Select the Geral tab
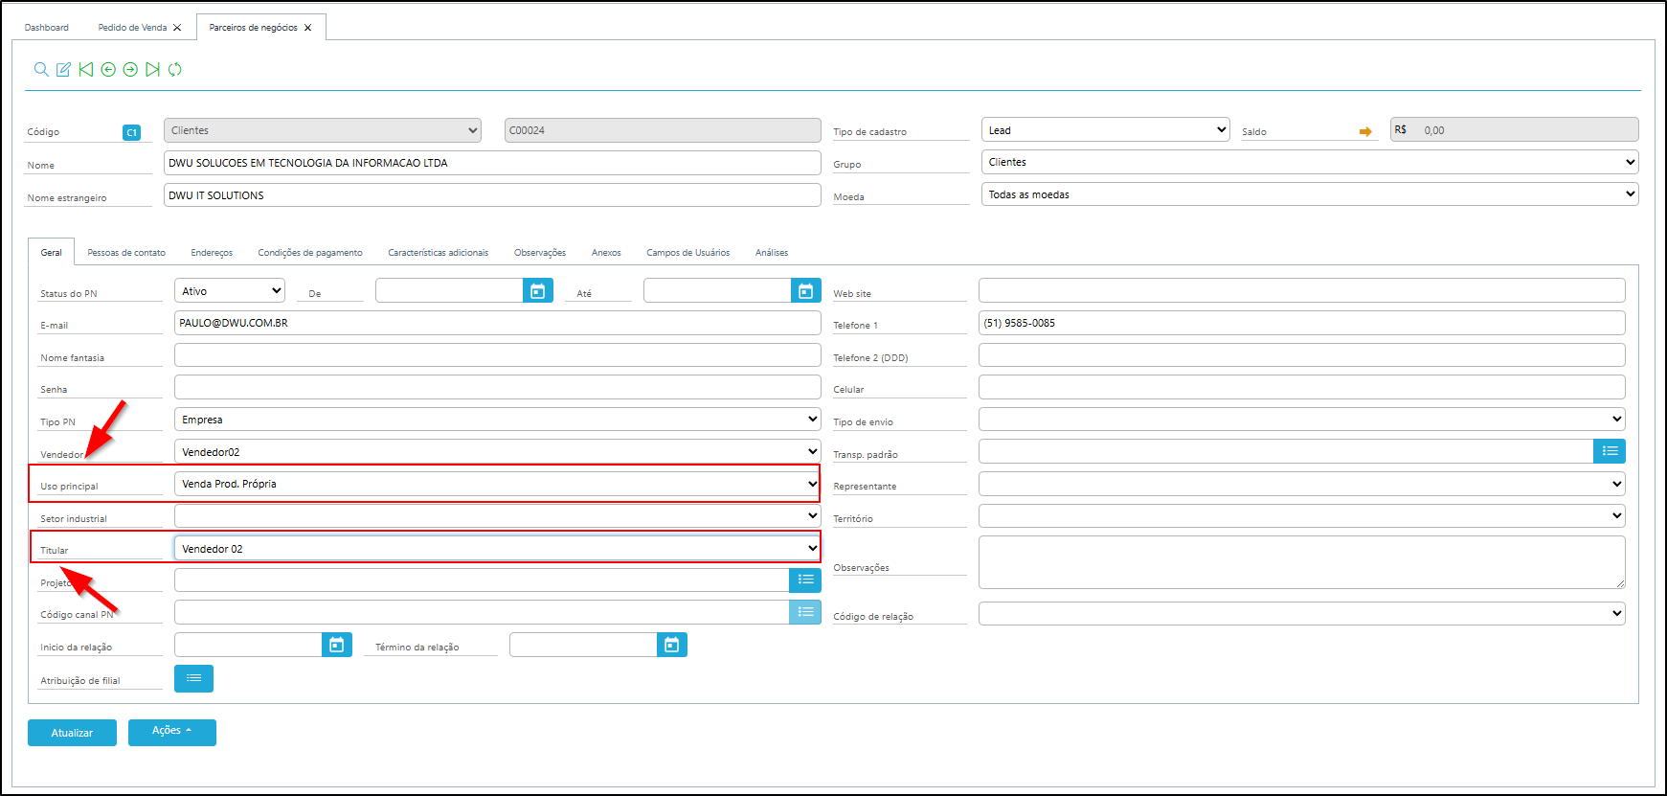 [x=52, y=253]
